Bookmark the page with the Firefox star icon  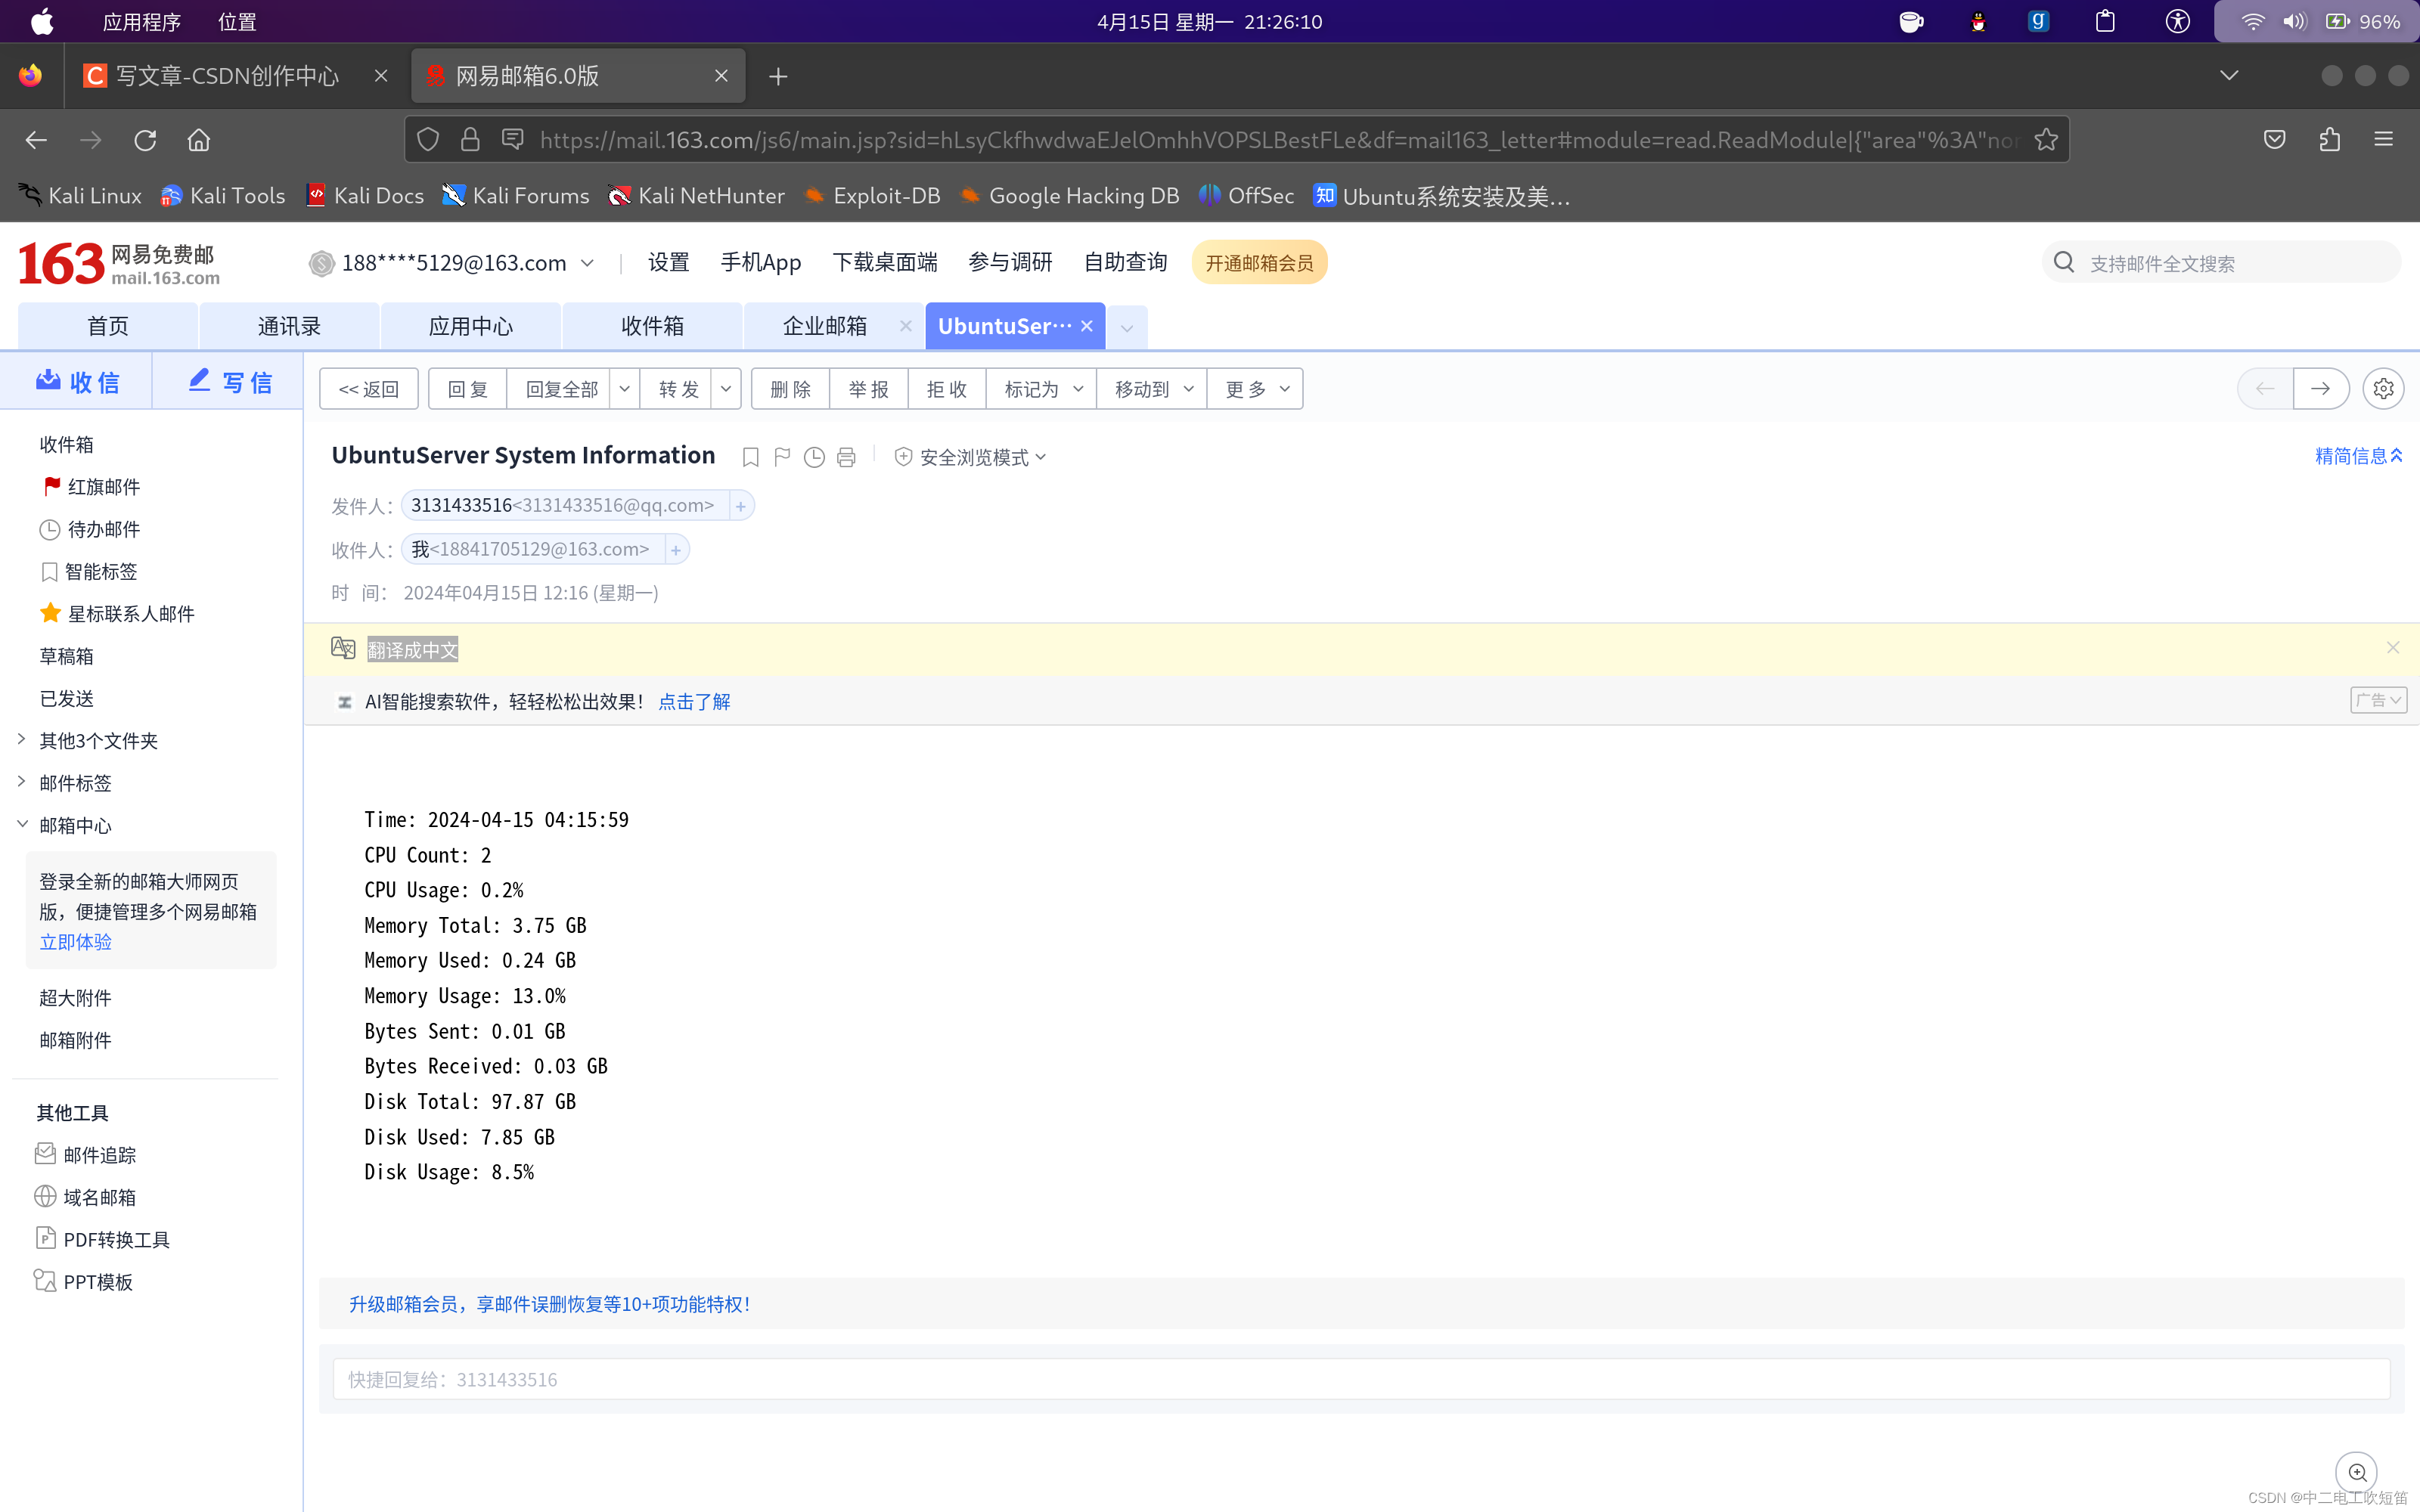(x=2046, y=140)
